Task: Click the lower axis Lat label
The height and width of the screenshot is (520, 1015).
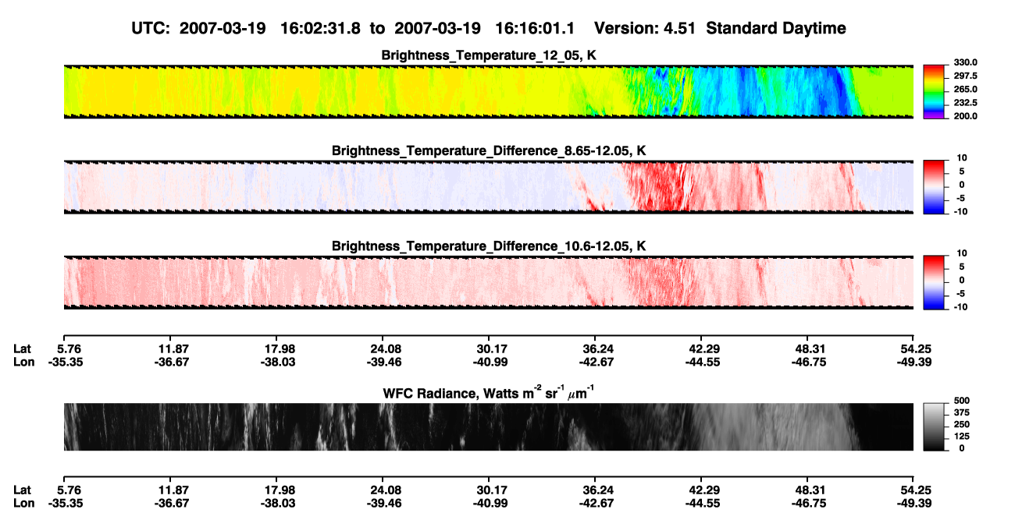Action: [x=23, y=490]
